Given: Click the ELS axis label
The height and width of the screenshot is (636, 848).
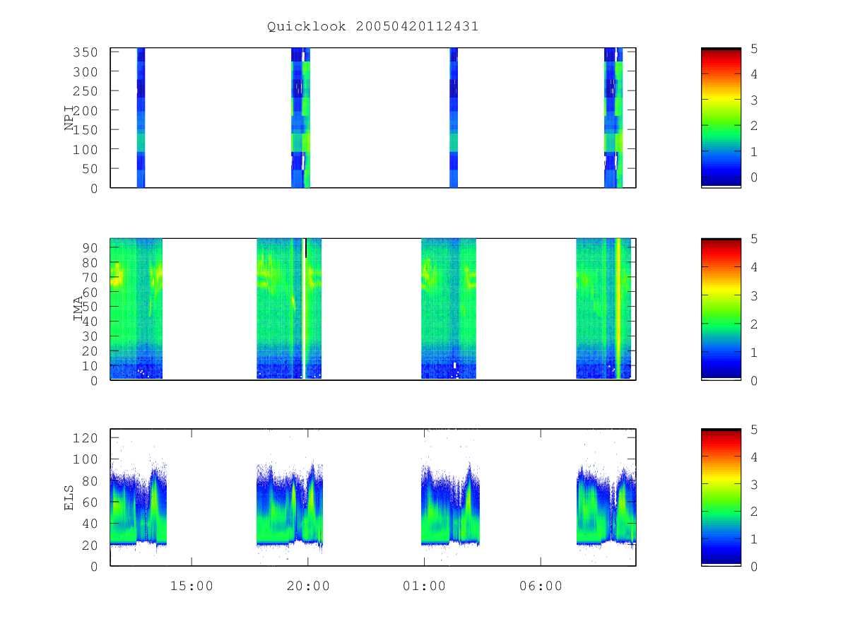Looking at the screenshot, I should click(x=70, y=497).
